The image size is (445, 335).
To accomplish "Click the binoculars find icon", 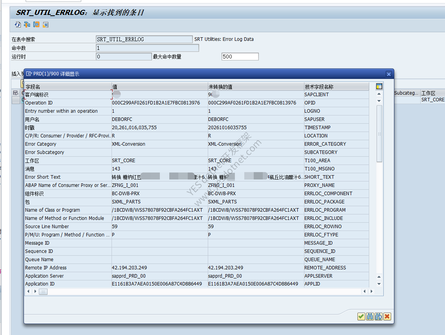I will point(370,317).
